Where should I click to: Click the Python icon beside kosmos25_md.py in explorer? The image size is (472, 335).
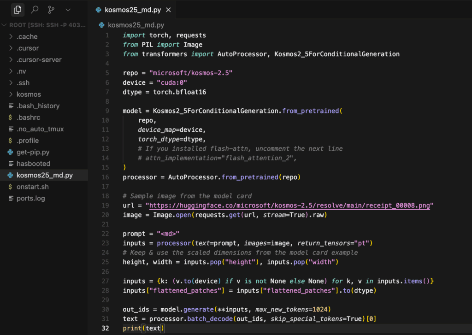(x=11, y=175)
